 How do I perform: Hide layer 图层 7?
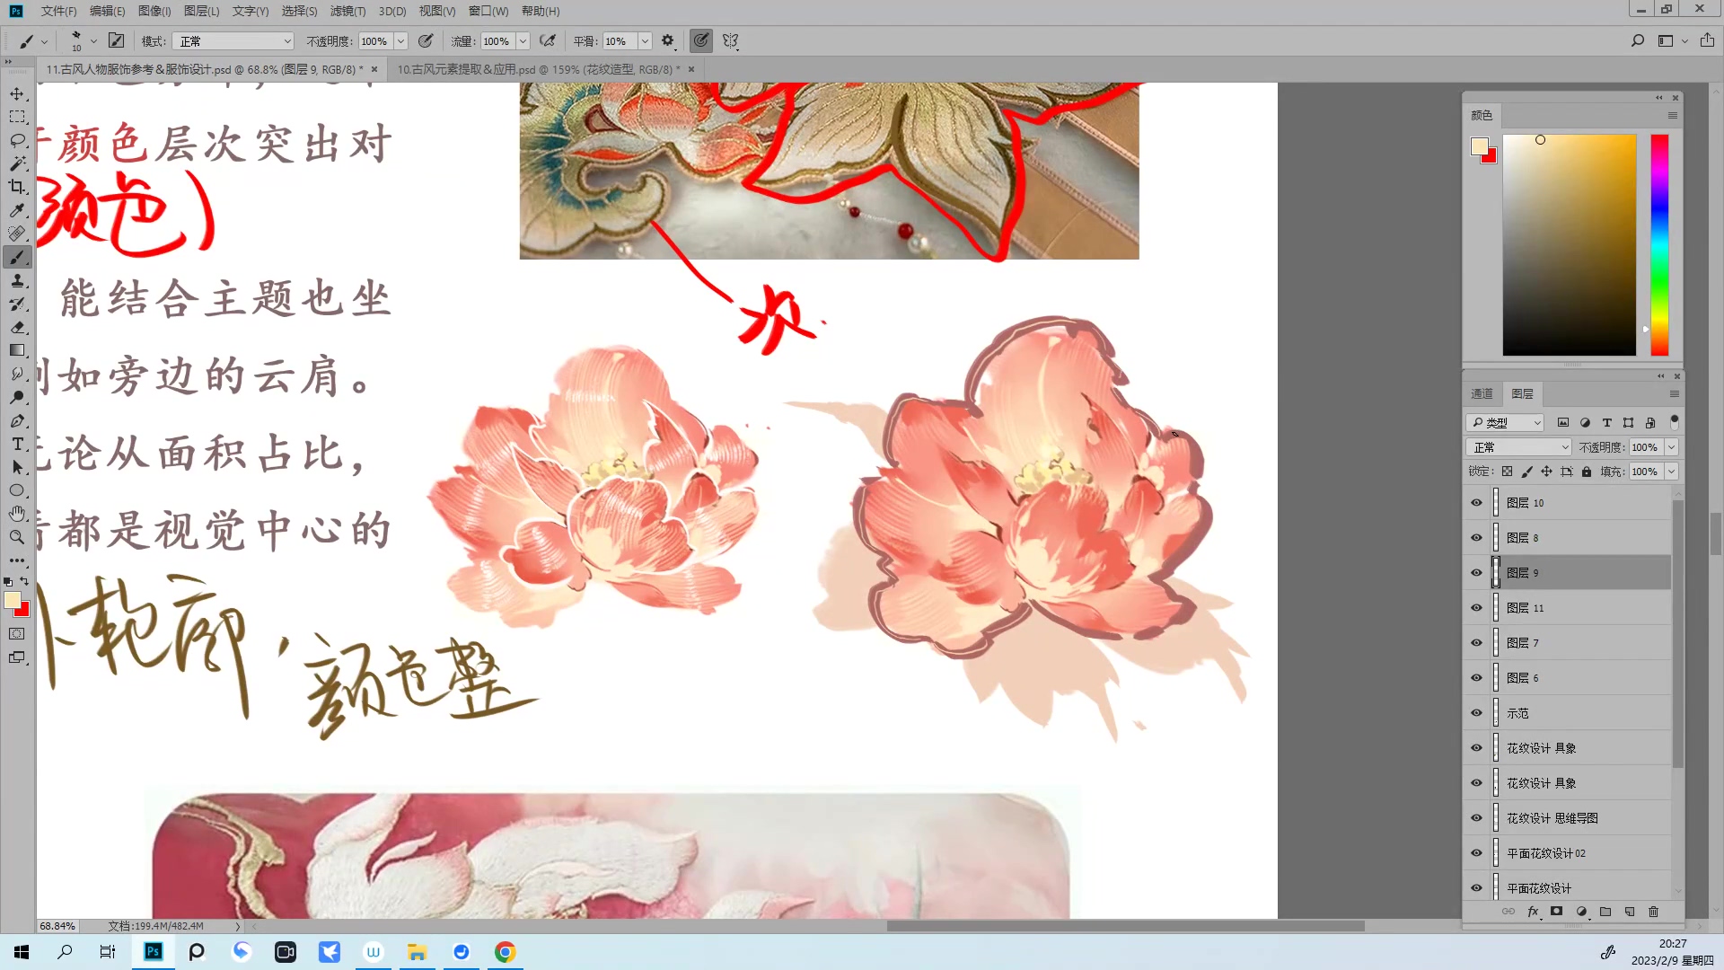(x=1476, y=643)
